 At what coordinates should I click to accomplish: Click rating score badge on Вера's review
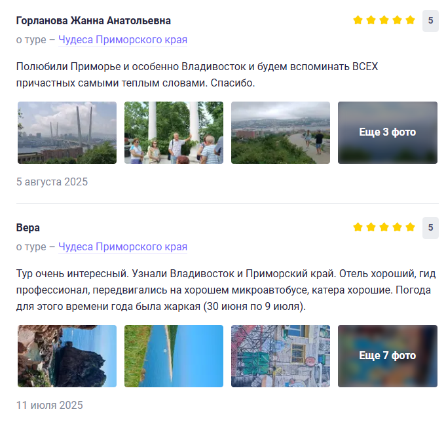click(430, 227)
